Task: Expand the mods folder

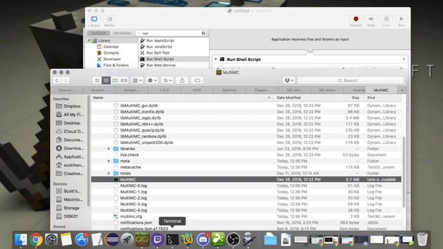Action: [x=109, y=174]
